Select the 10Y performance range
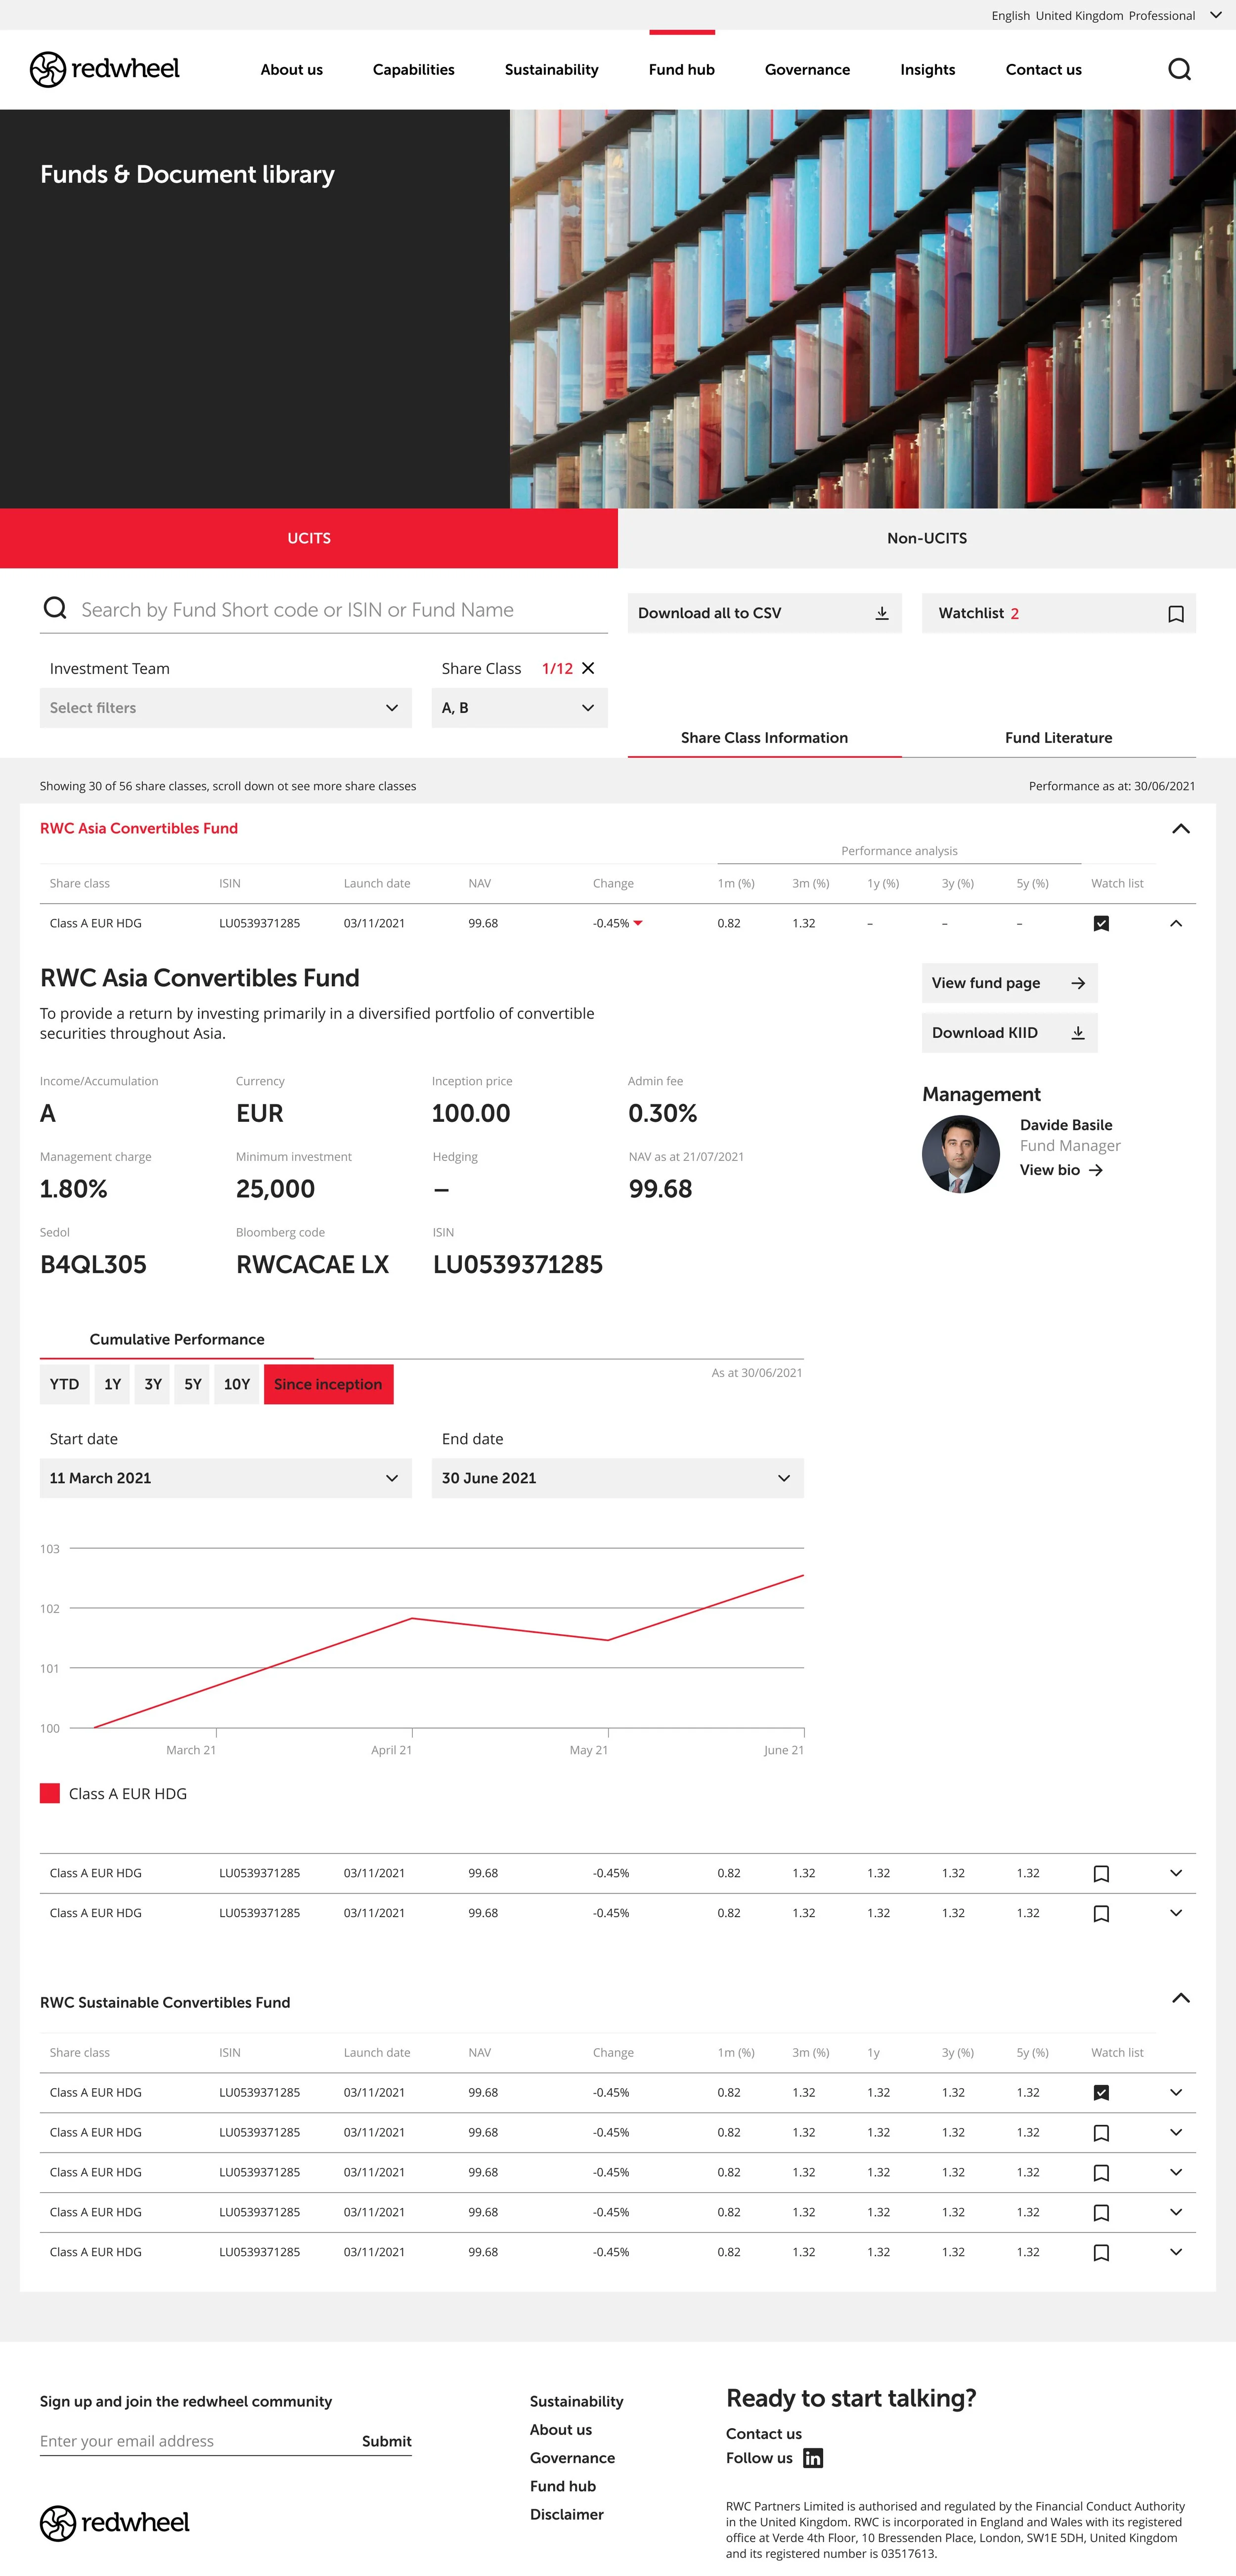Image resolution: width=1236 pixels, height=2576 pixels. (237, 1384)
